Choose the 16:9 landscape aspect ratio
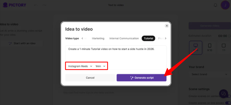The width and height of the screenshot is (231, 105). tap(196, 48)
